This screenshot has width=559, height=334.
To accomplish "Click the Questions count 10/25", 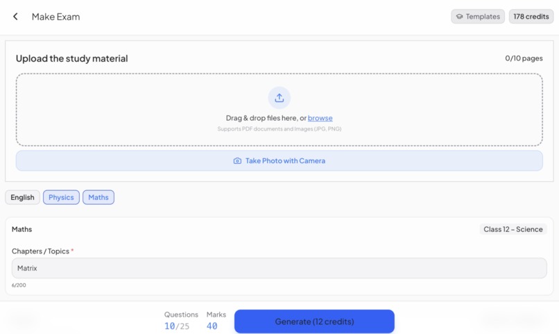I will click(177, 326).
